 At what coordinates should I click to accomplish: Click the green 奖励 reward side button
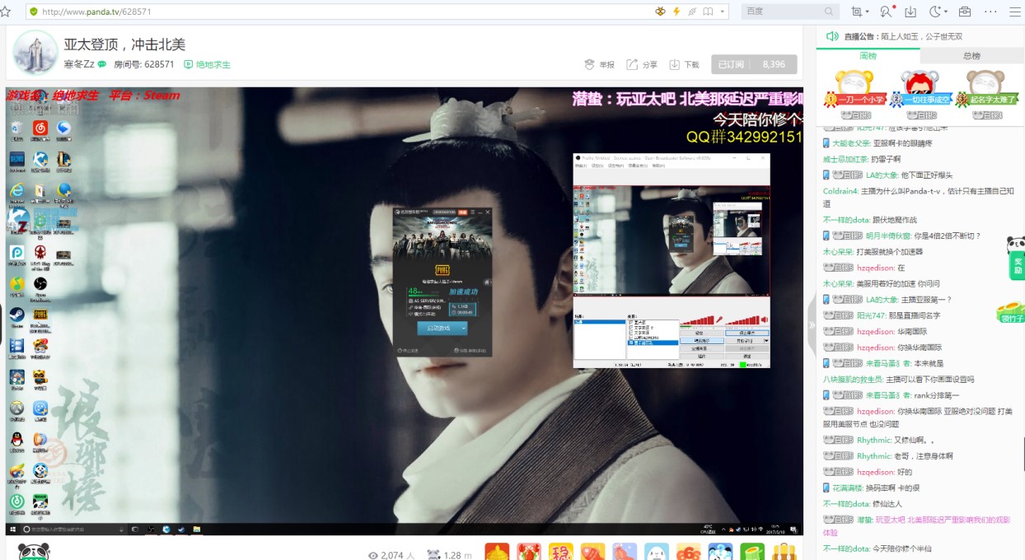click(x=1017, y=265)
